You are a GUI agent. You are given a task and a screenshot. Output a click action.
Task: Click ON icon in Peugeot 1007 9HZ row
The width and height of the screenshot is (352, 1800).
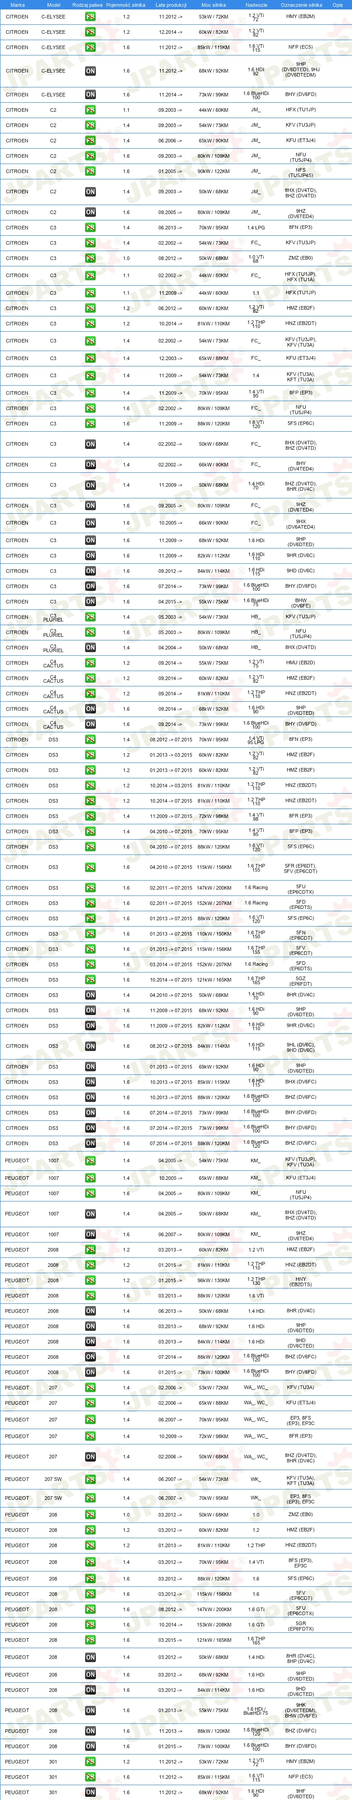click(x=90, y=1234)
